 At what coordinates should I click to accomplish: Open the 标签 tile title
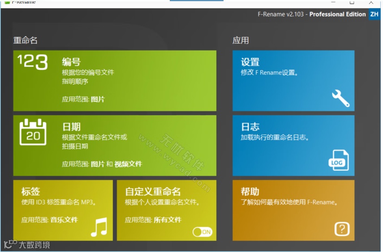31,191
